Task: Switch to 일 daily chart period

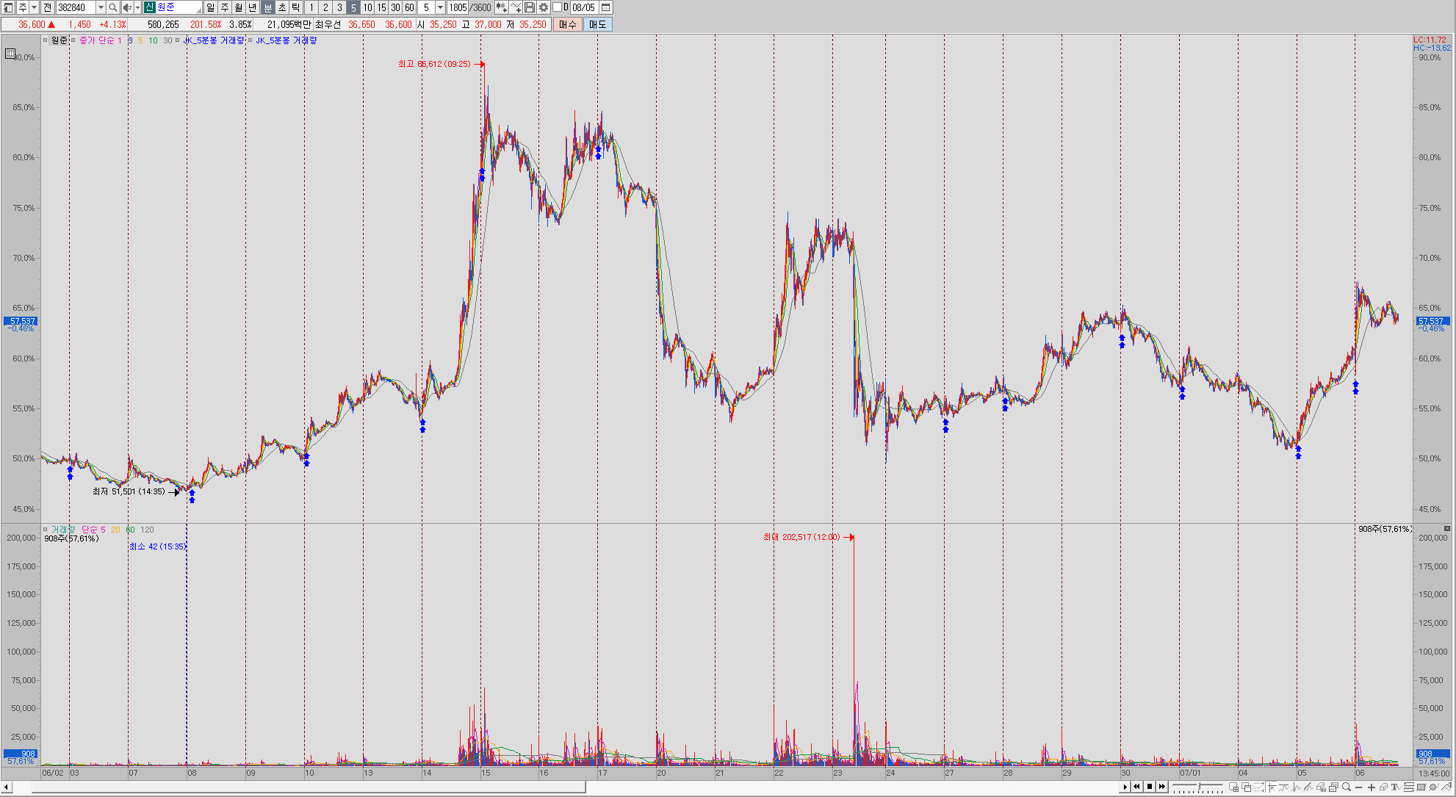Action: tap(211, 7)
